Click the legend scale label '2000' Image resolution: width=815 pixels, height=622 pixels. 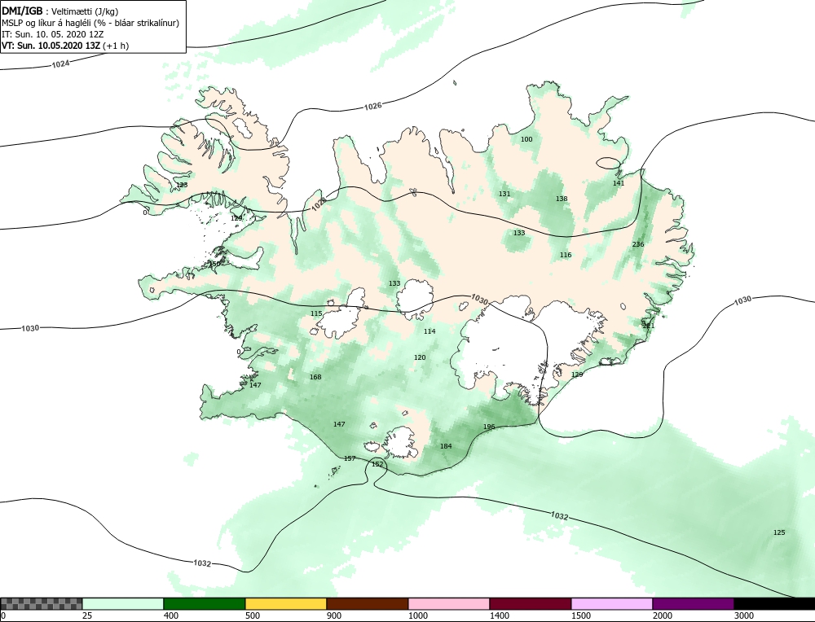(x=662, y=615)
